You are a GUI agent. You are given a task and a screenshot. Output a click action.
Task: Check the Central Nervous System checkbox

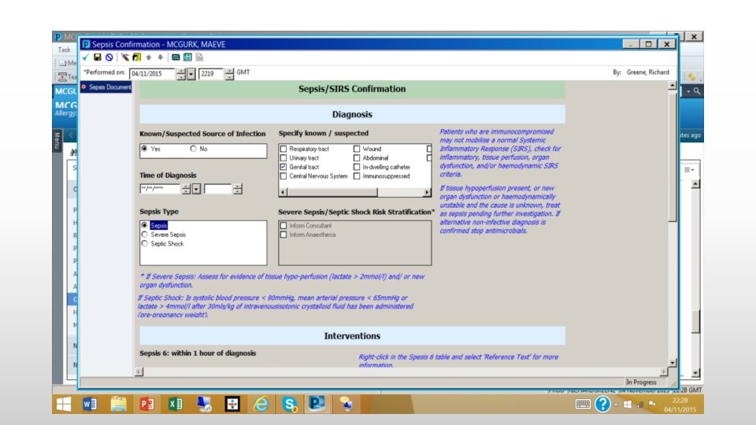pos(283,176)
